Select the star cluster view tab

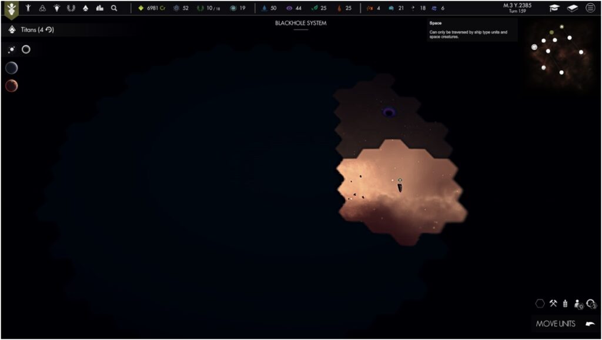[12, 49]
